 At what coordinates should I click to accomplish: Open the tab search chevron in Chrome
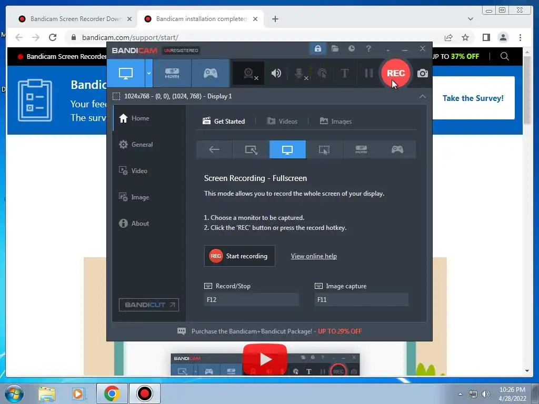click(x=470, y=19)
